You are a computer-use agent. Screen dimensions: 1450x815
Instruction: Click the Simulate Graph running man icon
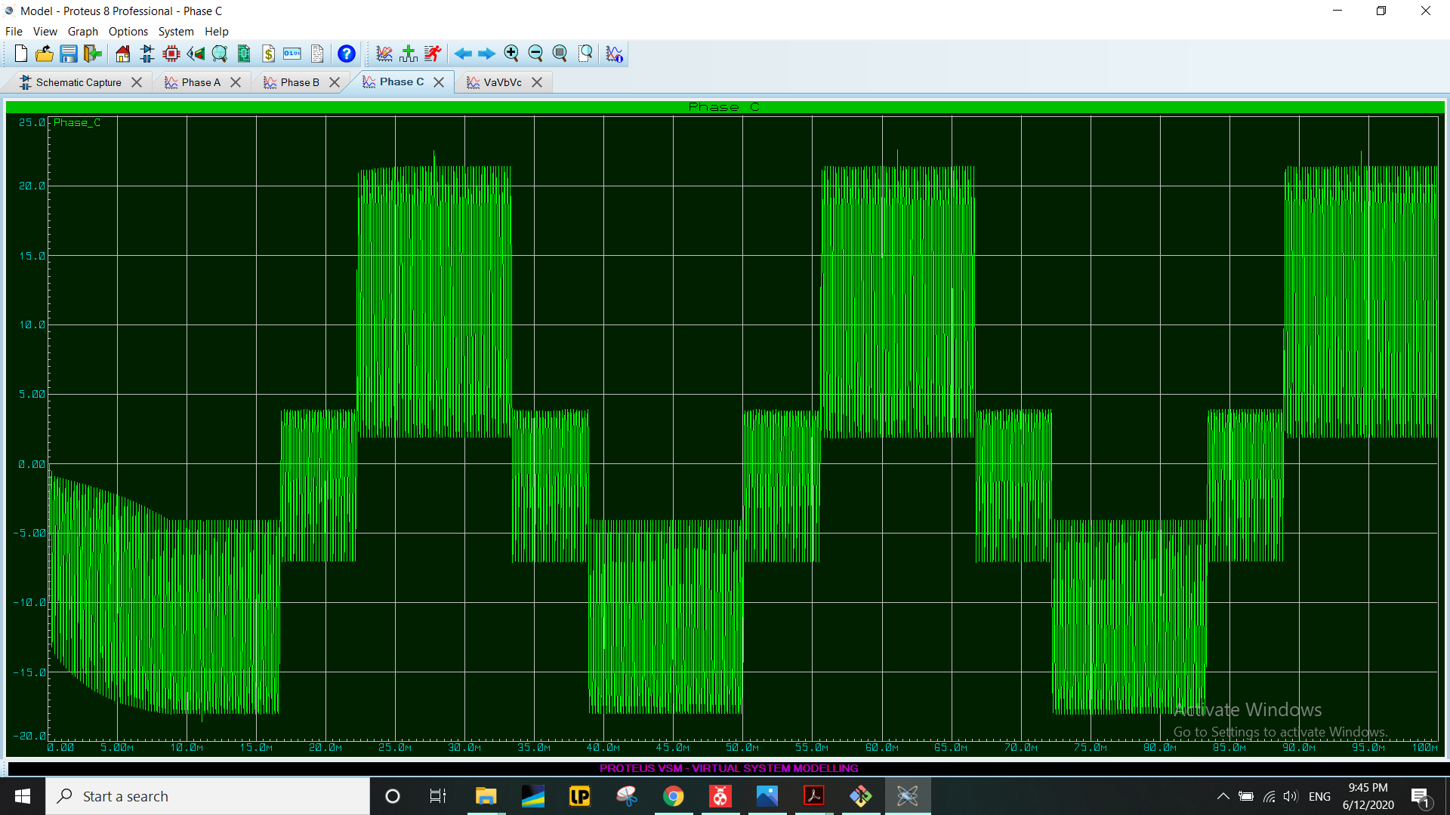[433, 54]
